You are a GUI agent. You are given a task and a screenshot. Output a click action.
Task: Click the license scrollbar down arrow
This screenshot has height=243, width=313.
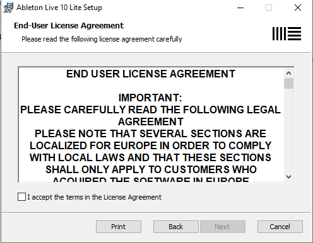[x=288, y=177]
